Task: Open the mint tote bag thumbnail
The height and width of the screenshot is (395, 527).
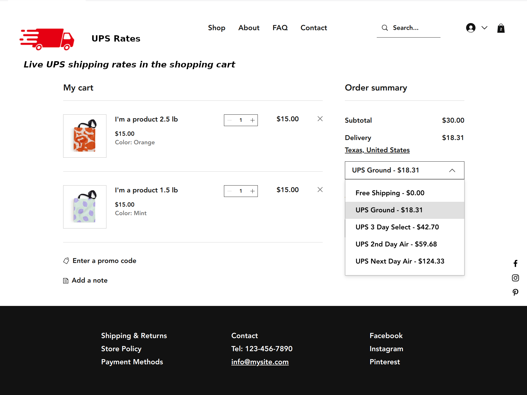Action: tap(85, 207)
